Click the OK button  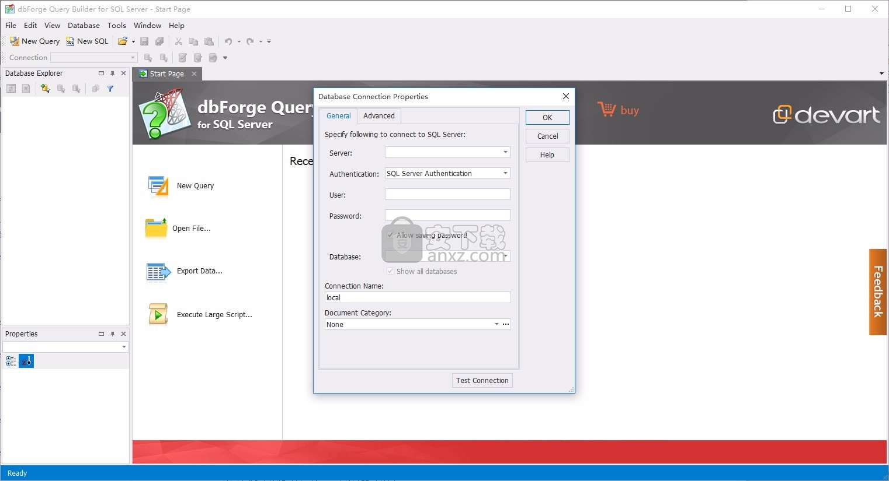[x=547, y=117]
